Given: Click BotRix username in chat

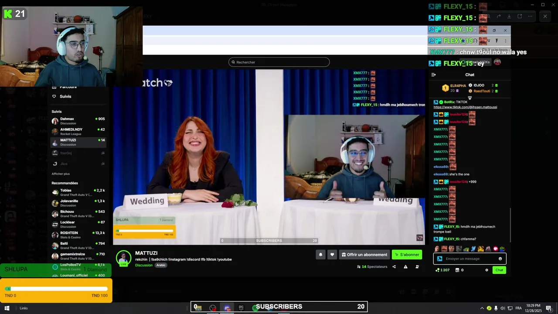Looking at the screenshot, I should click(449, 102).
